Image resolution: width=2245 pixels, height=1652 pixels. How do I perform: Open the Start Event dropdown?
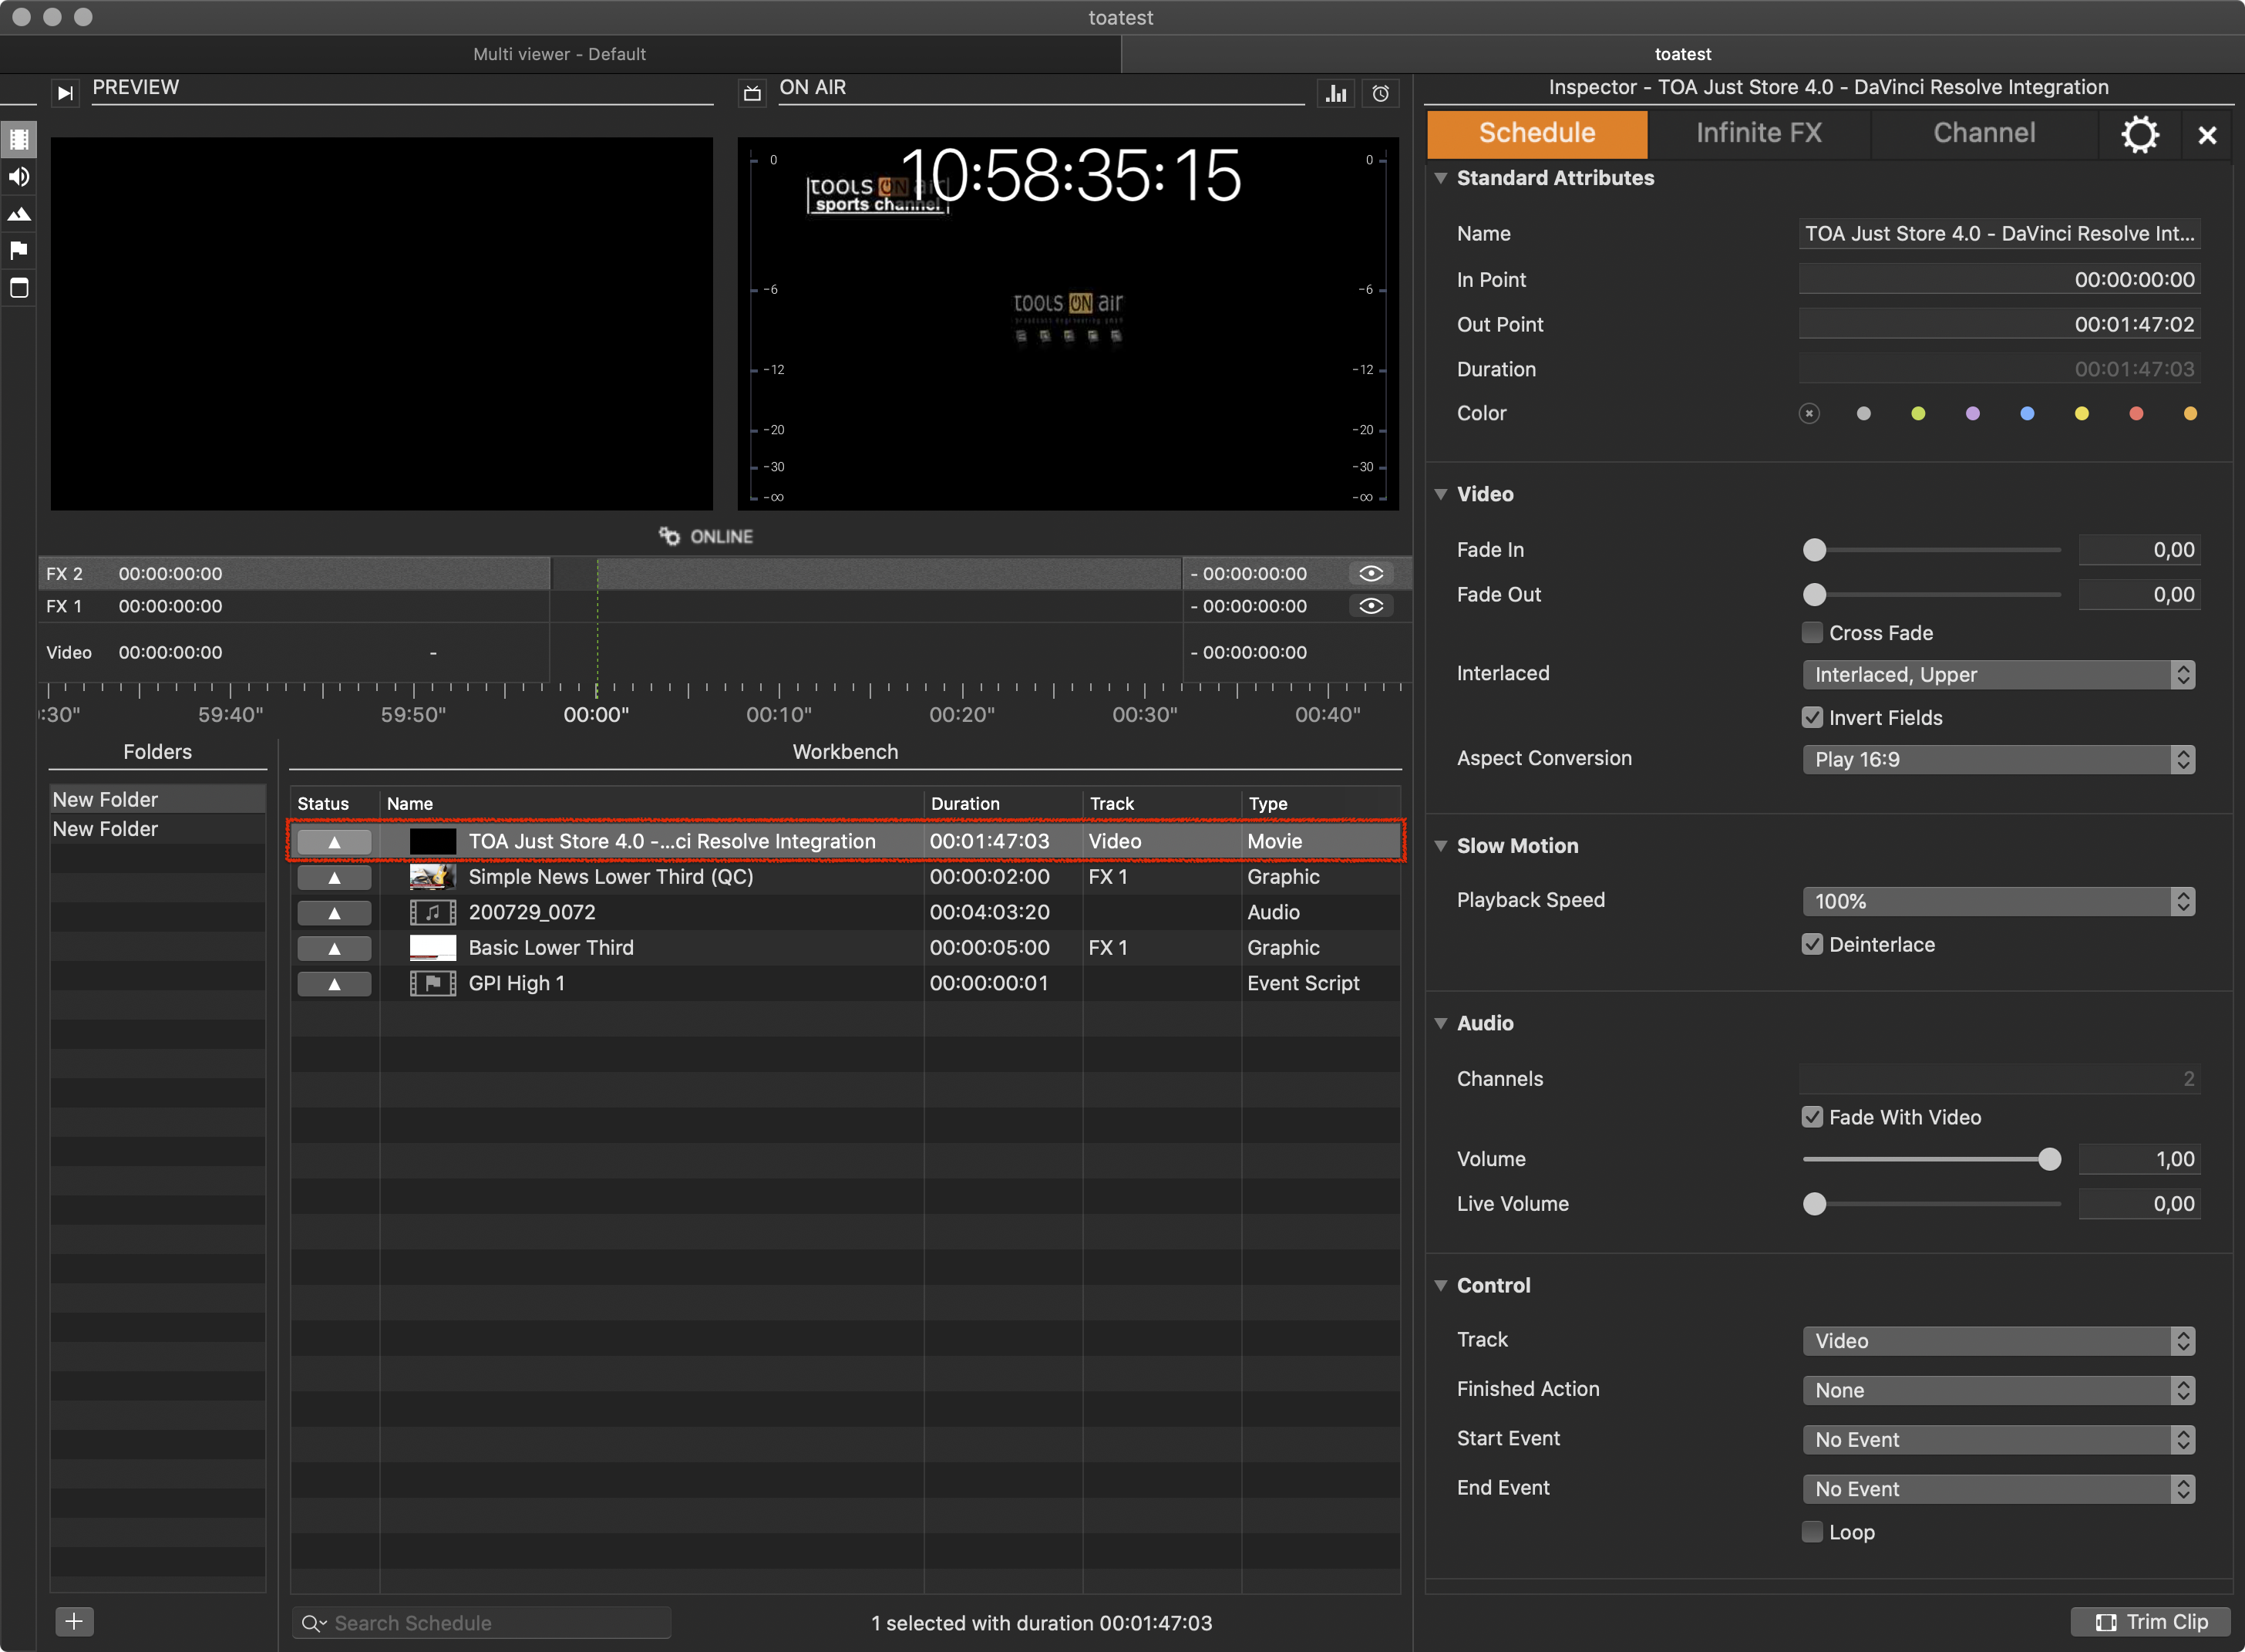click(1999, 1440)
